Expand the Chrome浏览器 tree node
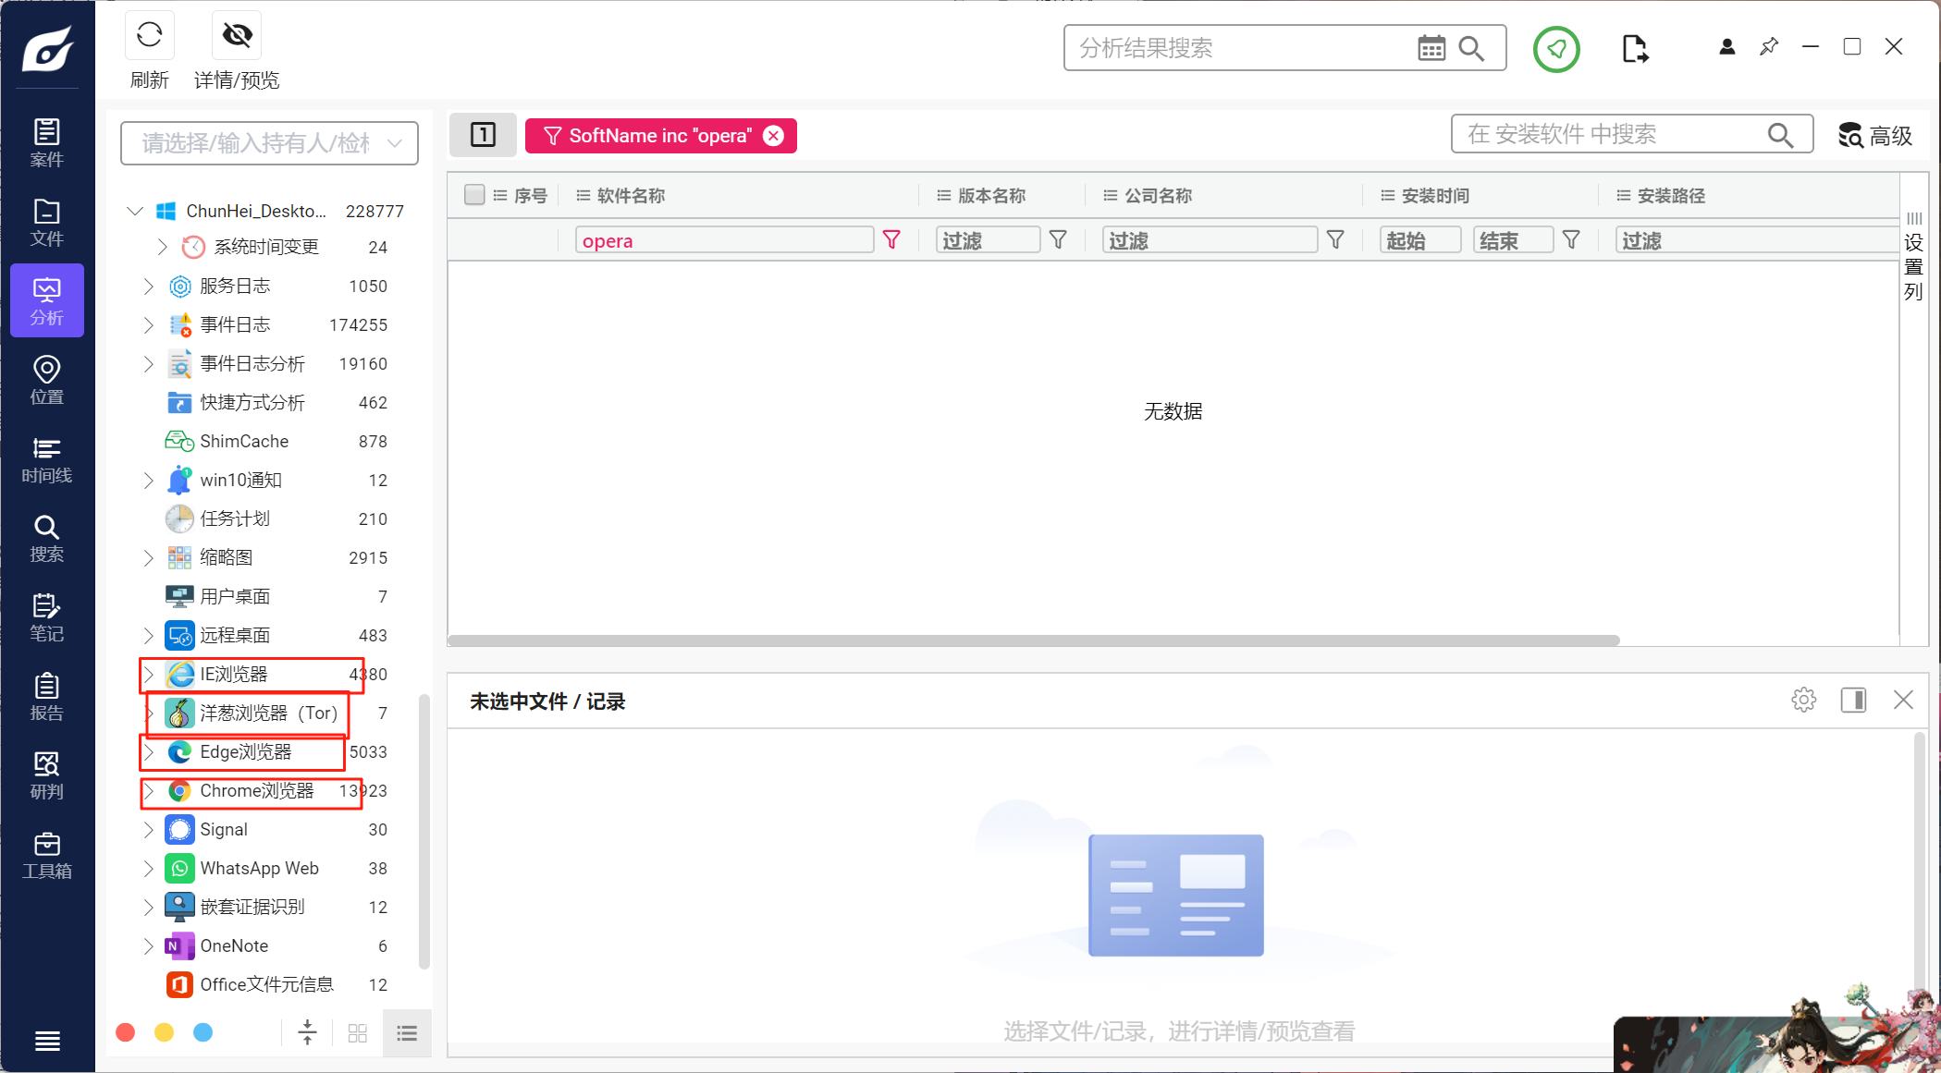The width and height of the screenshot is (1941, 1073). coord(149,791)
